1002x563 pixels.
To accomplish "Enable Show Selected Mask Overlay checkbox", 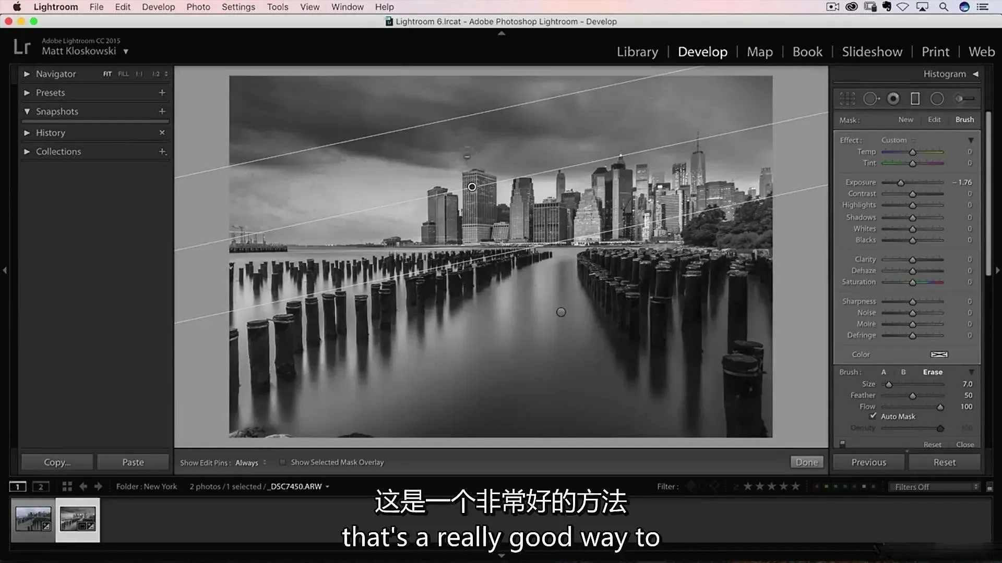I will (x=282, y=462).
